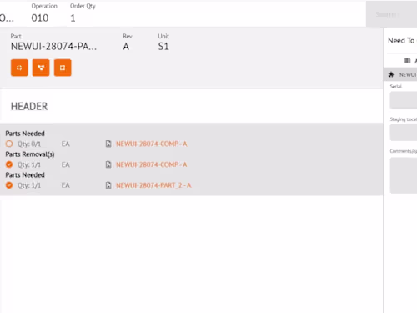The height and width of the screenshot is (313, 417).
Task: Open NEWUI-28074-COMP-A link under Parts Removal(s)
Action: pyautogui.click(x=152, y=164)
